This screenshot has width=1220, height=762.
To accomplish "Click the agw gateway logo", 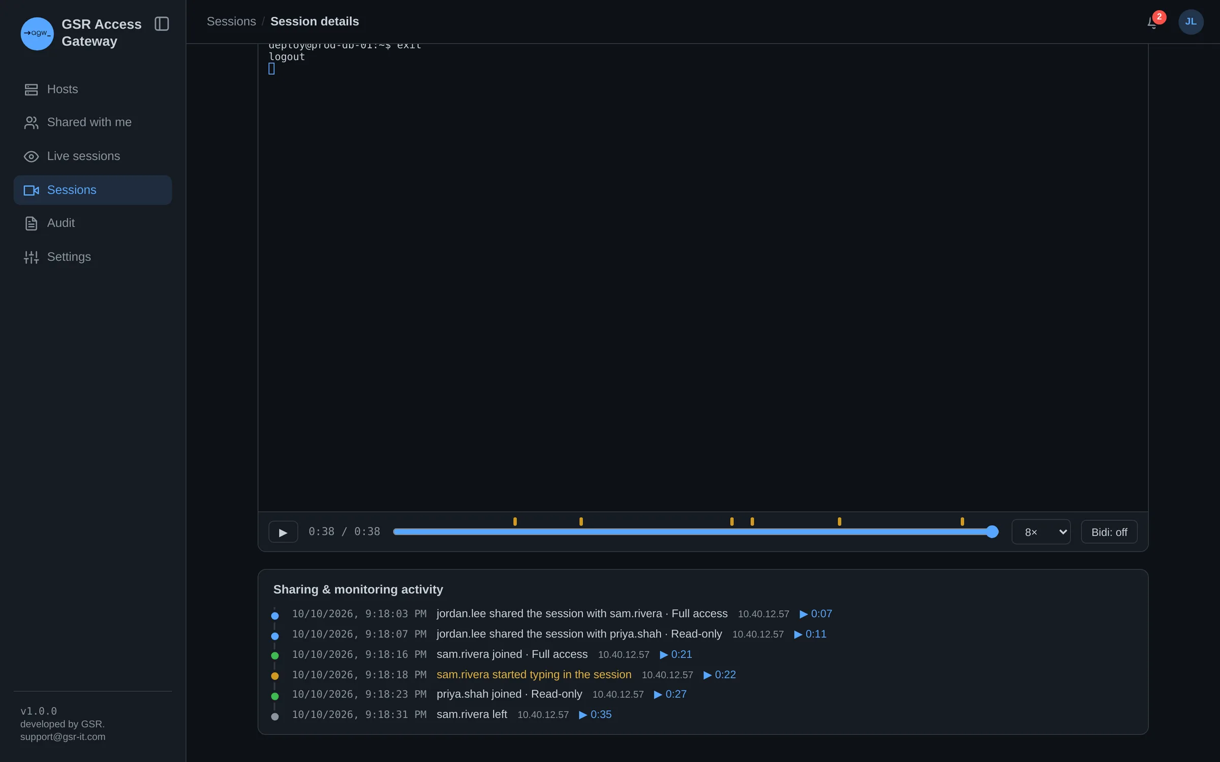I will [x=37, y=34].
